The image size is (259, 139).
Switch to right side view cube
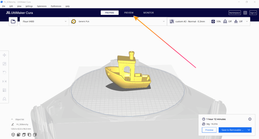pyautogui.click(x=35, y=135)
